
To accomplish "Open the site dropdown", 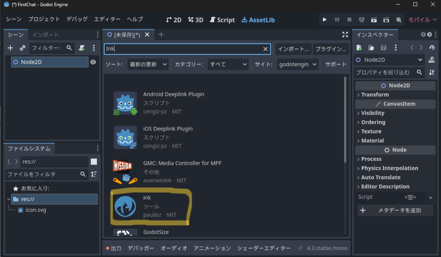I will click(298, 65).
